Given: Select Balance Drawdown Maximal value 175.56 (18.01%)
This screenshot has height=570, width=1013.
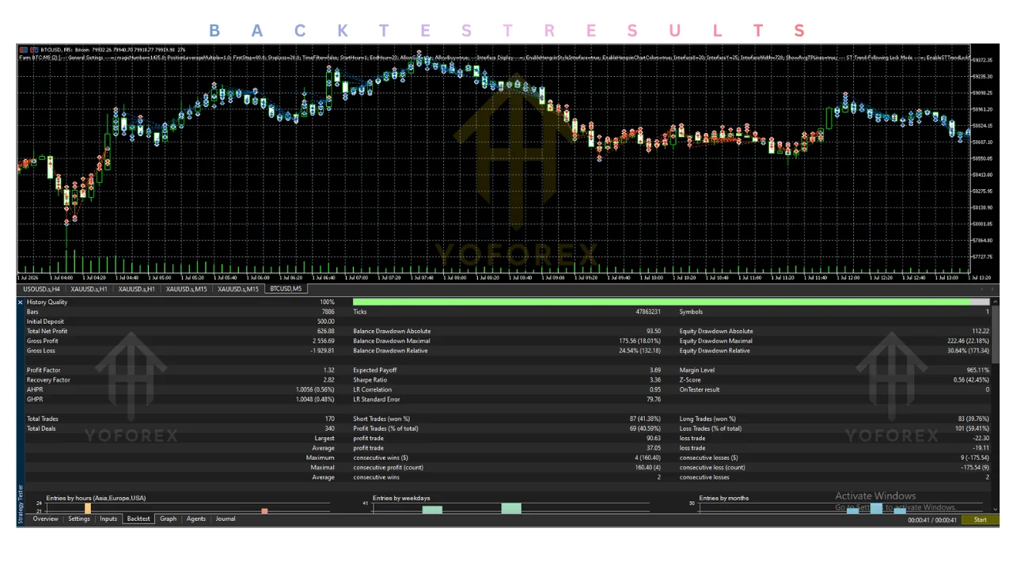Looking at the screenshot, I should (639, 341).
